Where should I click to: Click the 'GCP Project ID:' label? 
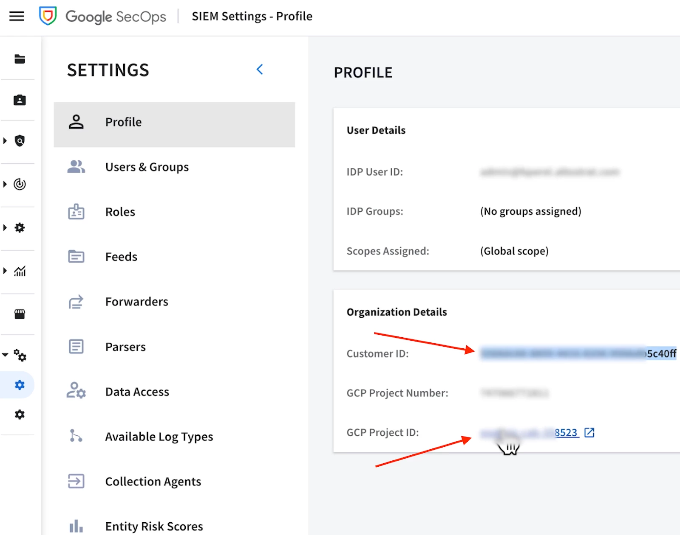pyautogui.click(x=382, y=433)
